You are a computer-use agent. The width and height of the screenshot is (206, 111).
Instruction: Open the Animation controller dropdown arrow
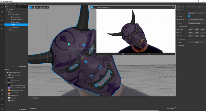189,20
